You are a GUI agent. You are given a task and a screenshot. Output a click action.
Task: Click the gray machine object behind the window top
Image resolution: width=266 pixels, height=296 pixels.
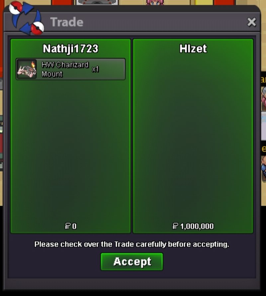click(x=97, y=2)
